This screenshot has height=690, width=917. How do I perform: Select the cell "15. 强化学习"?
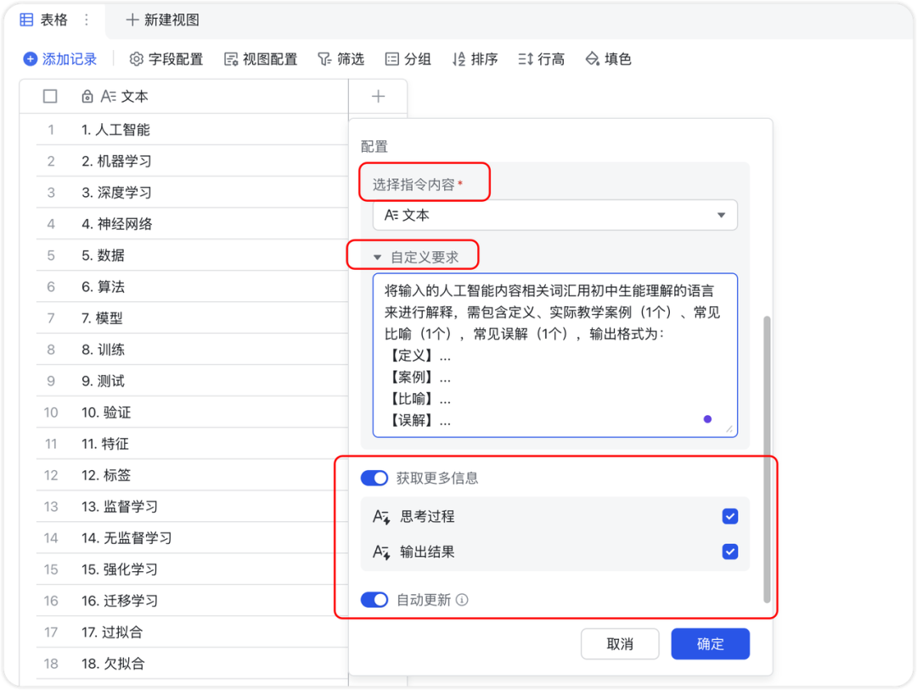pyautogui.click(x=192, y=569)
